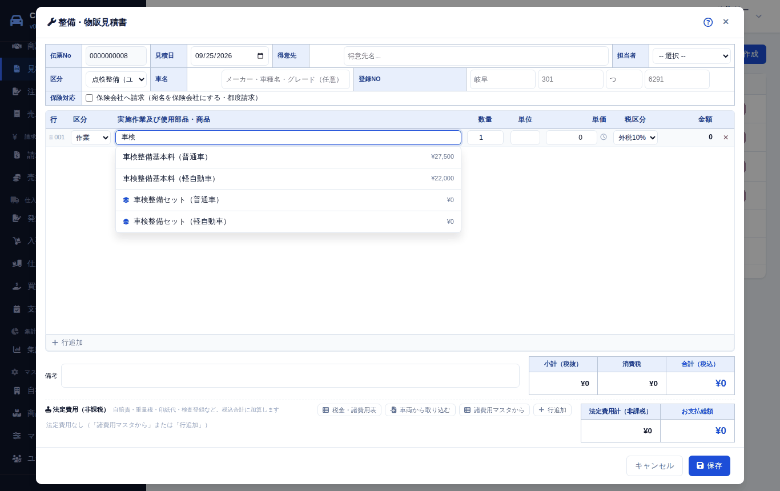Change the row 001 作業 type dropdown

pyautogui.click(x=91, y=138)
